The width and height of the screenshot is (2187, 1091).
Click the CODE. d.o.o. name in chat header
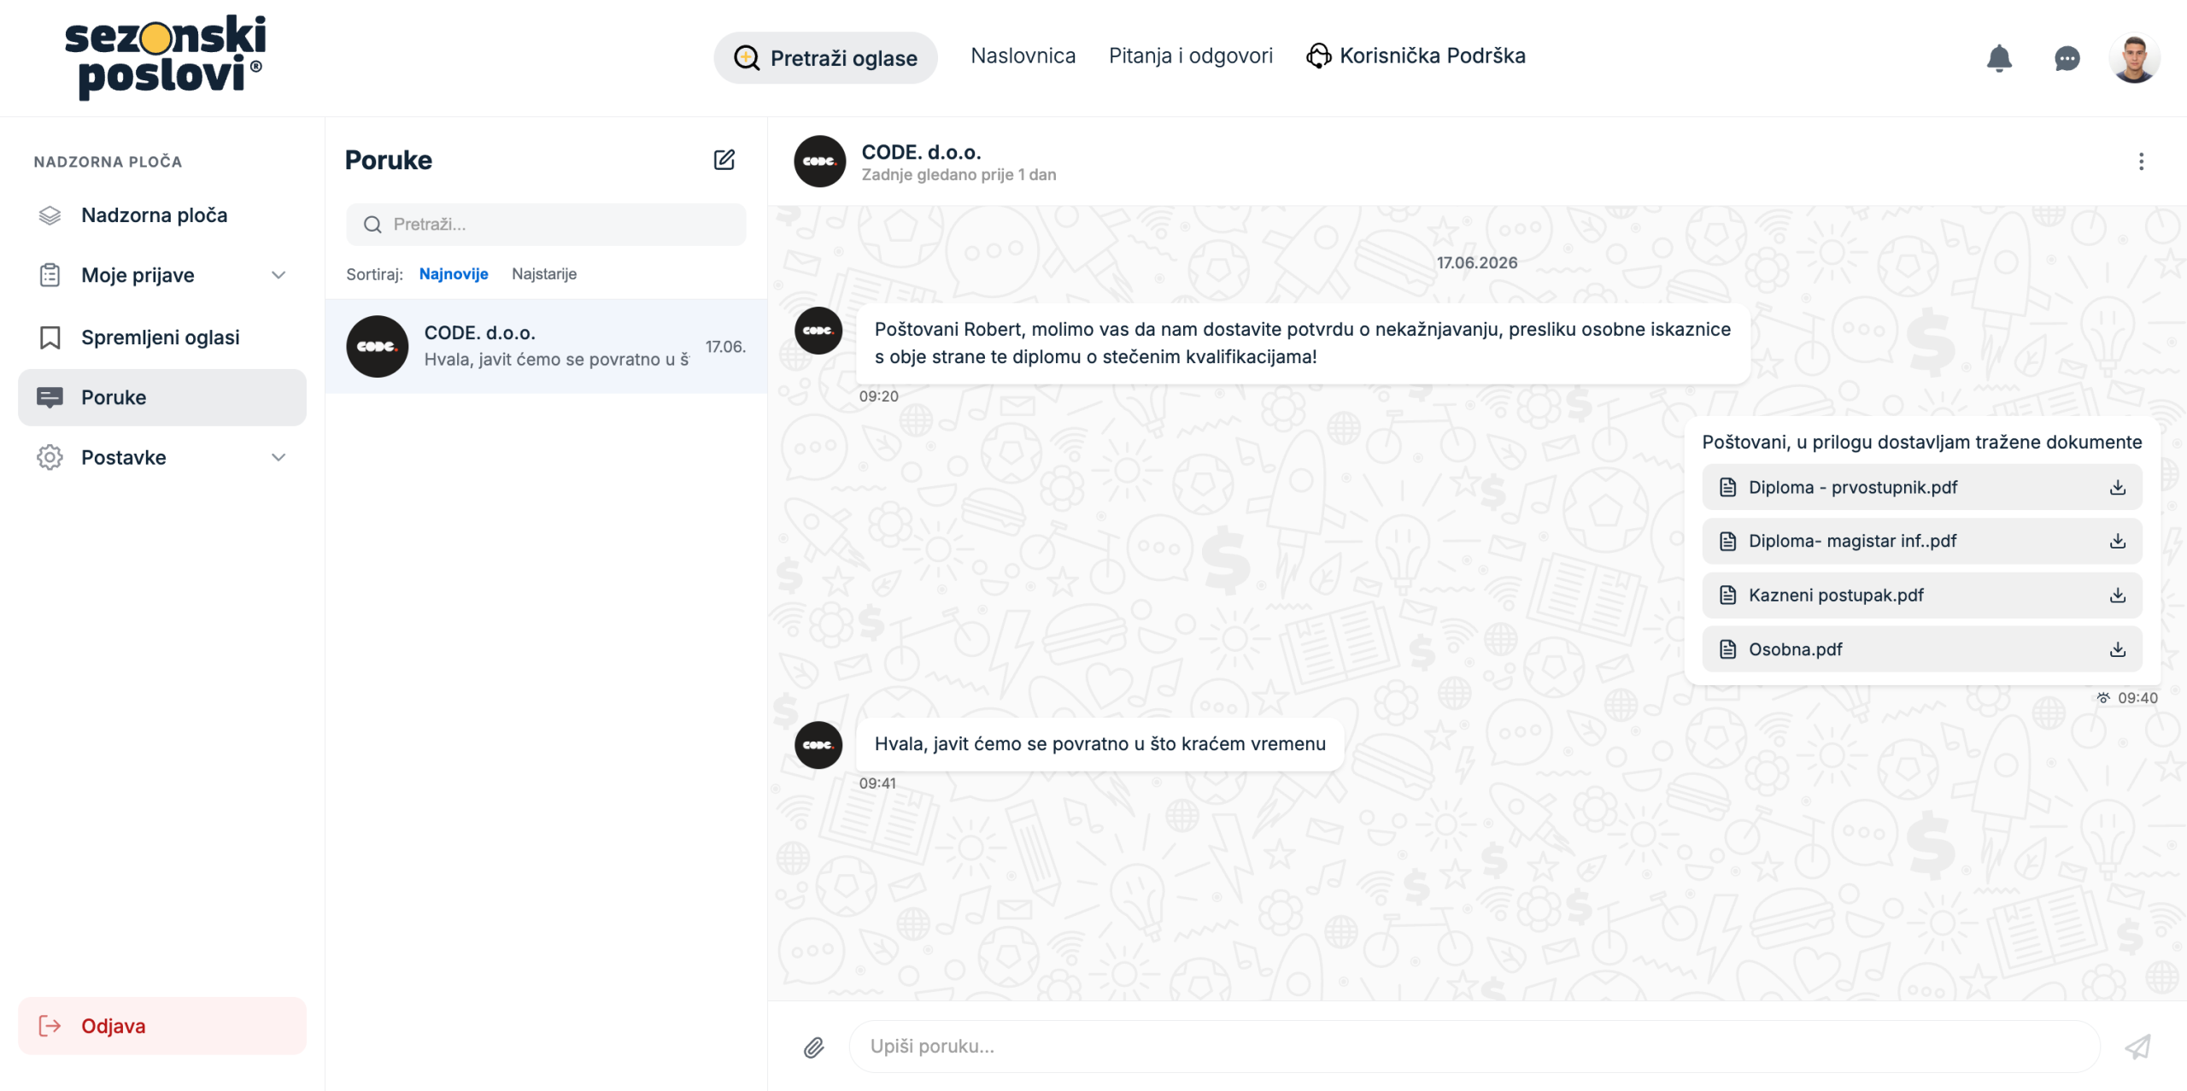click(921, 152)
